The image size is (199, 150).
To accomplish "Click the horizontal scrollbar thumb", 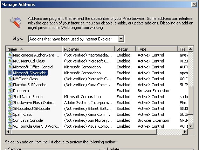I will (x=84, y=132).
